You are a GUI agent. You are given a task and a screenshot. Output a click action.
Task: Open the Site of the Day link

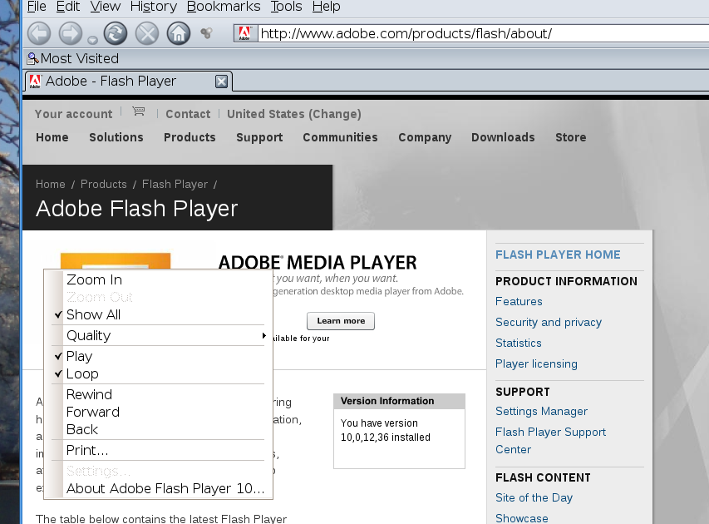(x=534, y=497)
